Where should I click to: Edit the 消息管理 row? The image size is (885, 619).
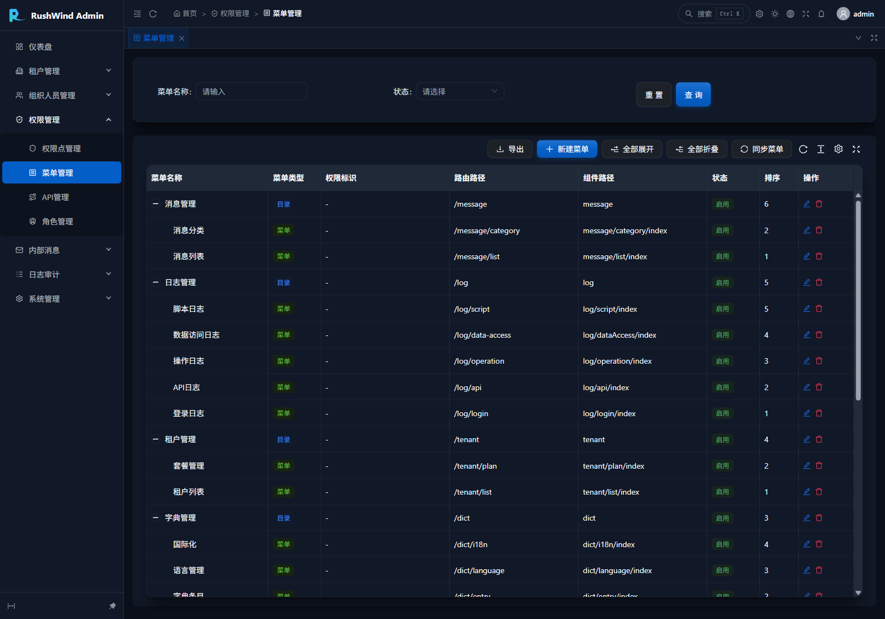point(807,204)
